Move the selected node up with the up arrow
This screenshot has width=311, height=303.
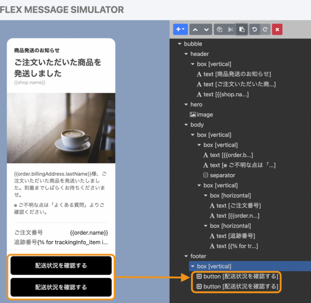tap(195, 30)
